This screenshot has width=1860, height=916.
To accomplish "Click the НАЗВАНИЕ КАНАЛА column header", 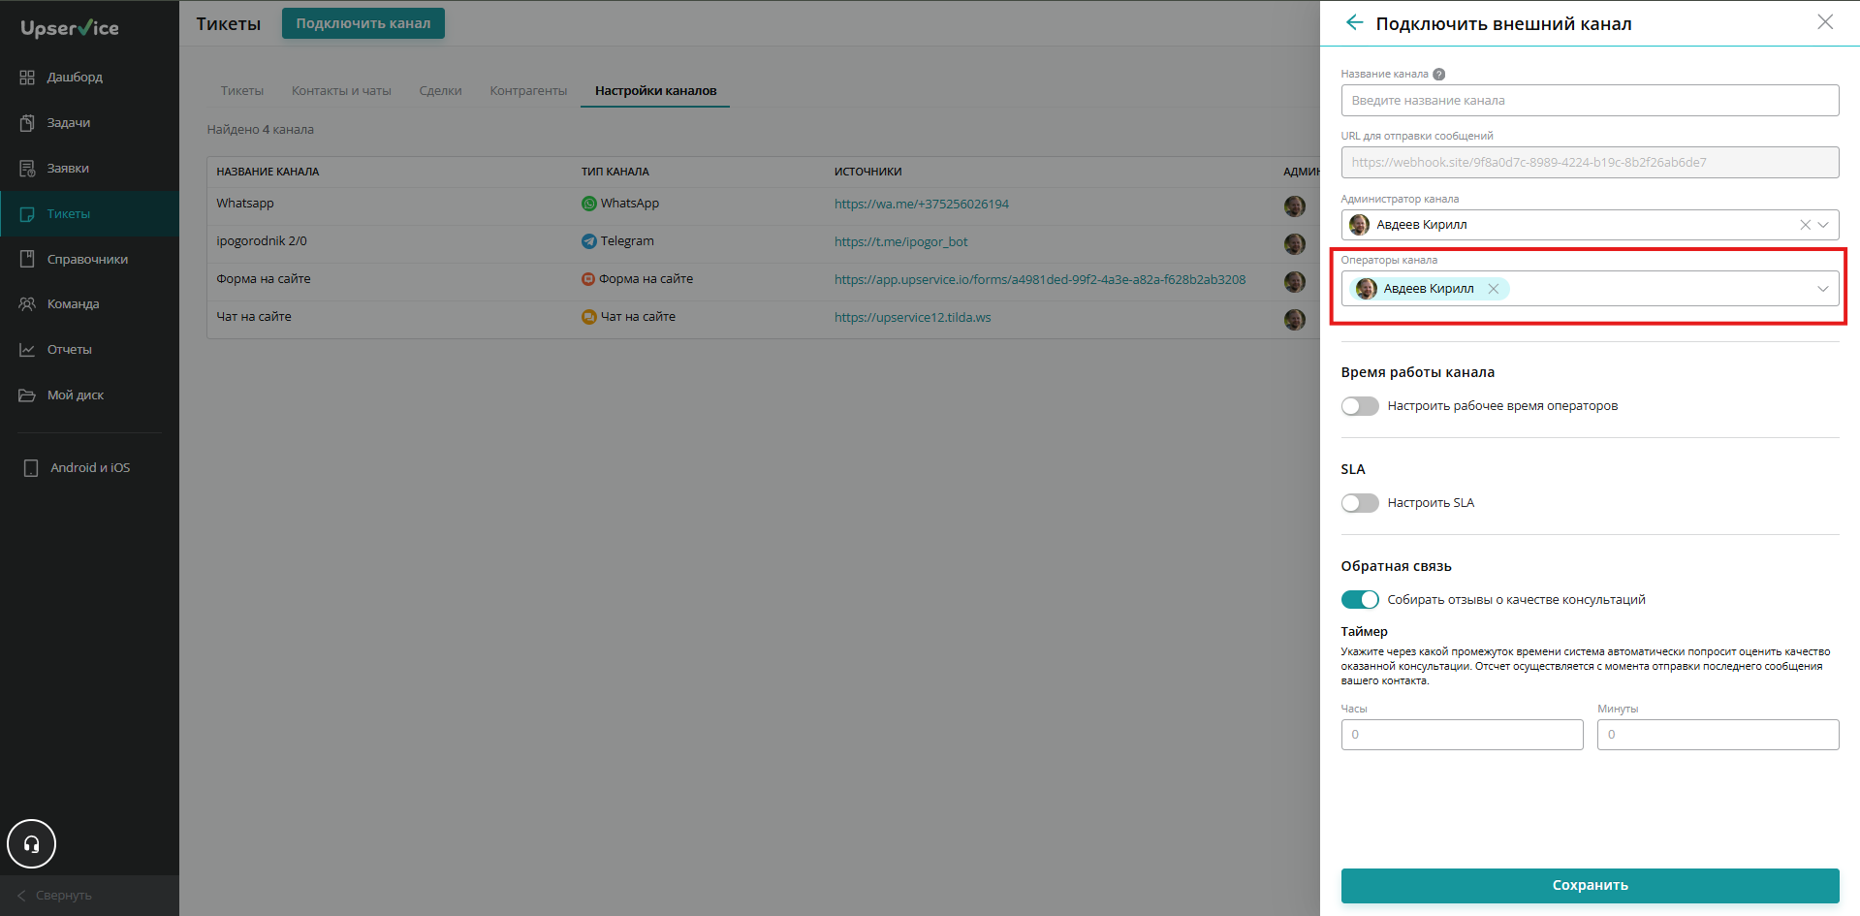I will click(x=268, y=173).
